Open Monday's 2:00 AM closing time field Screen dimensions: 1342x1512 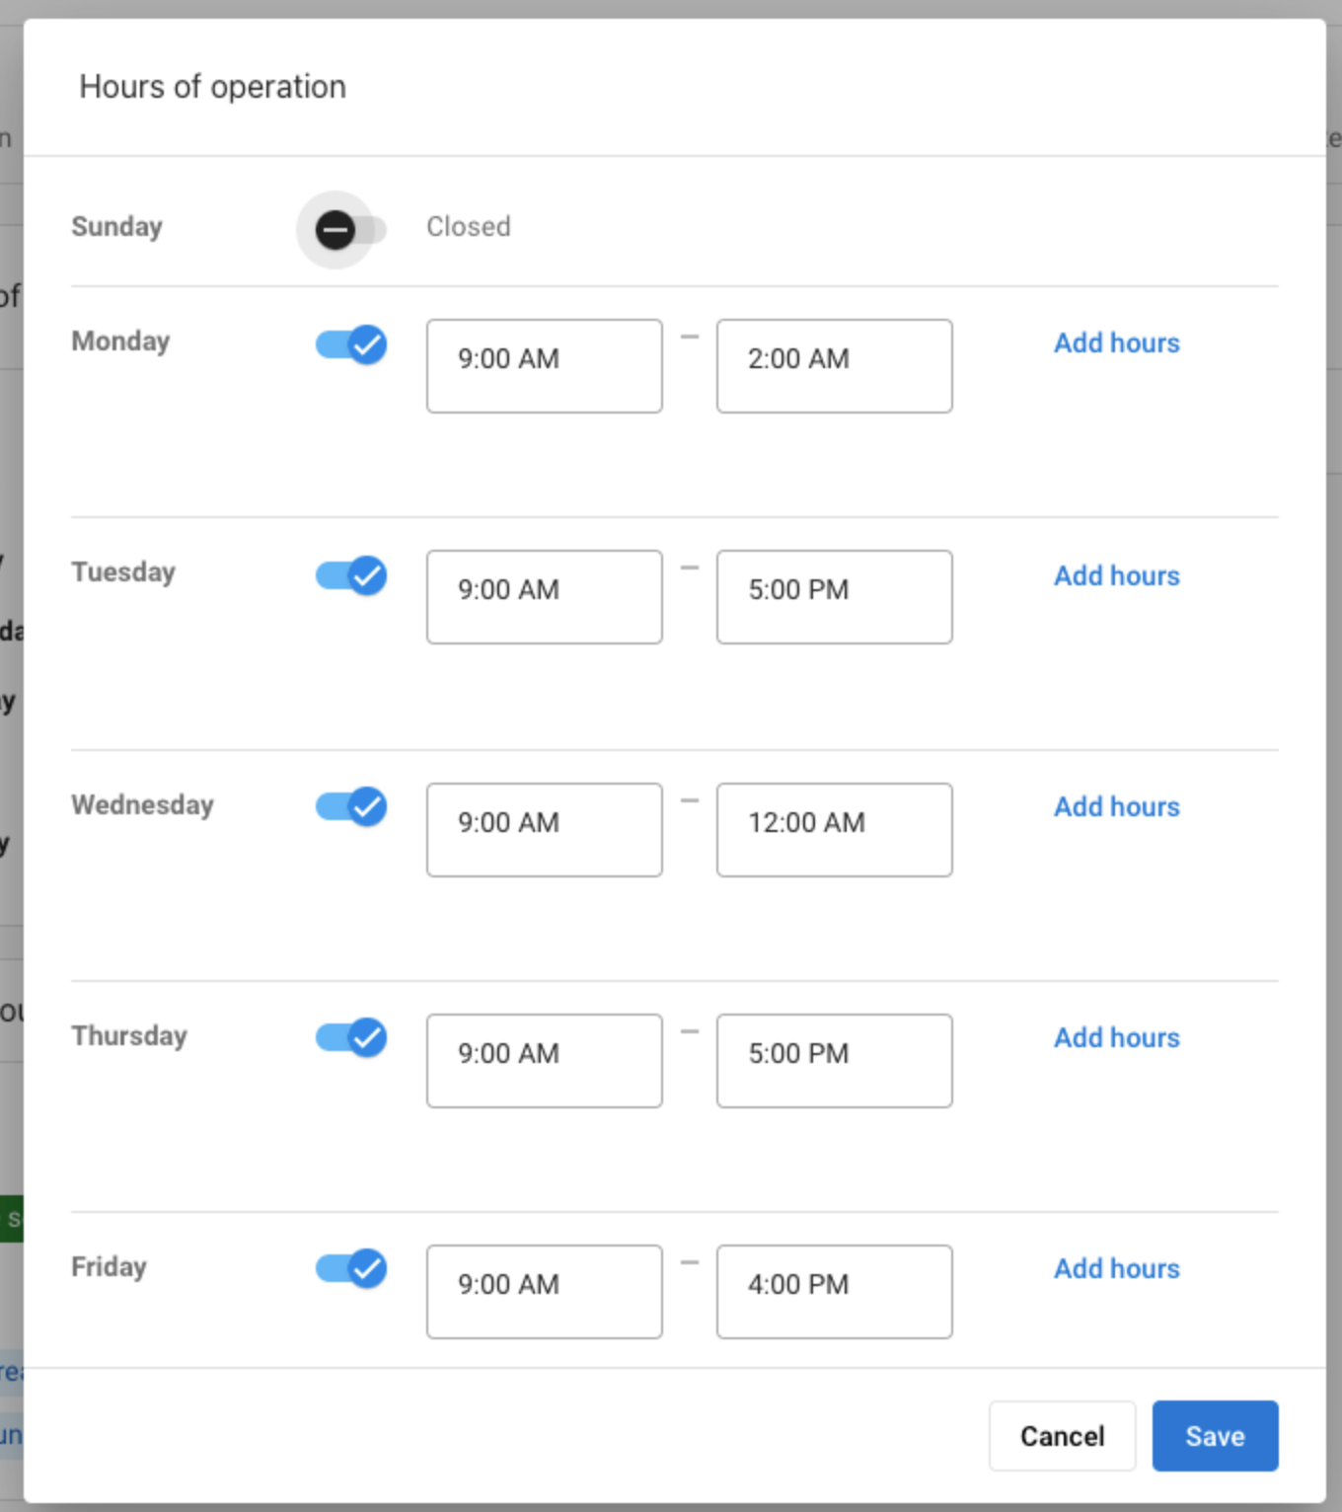pos(835,366)
